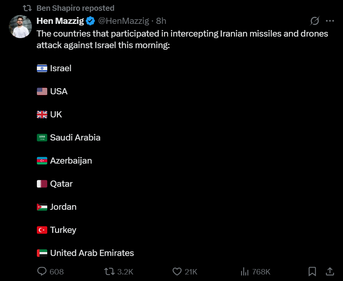Click the 21K likes count
This screenshot has width=343, height=281.
coord(191,272)
